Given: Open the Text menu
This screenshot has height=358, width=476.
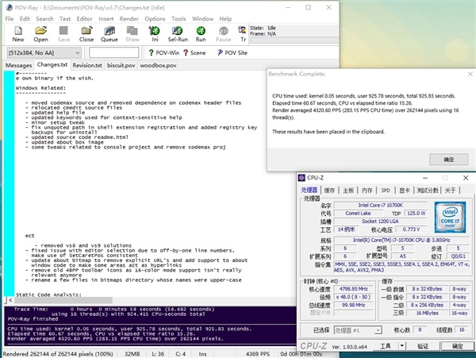Looking at the screenshot, I should (x=65, y=19).
